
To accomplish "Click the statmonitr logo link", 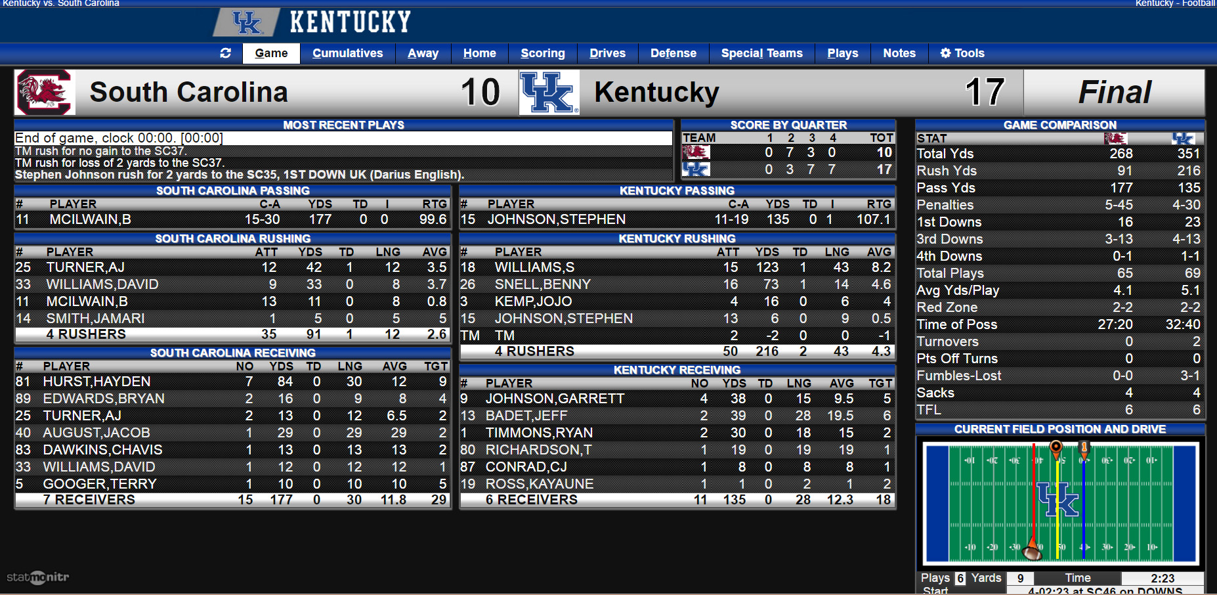I will 38,577.
